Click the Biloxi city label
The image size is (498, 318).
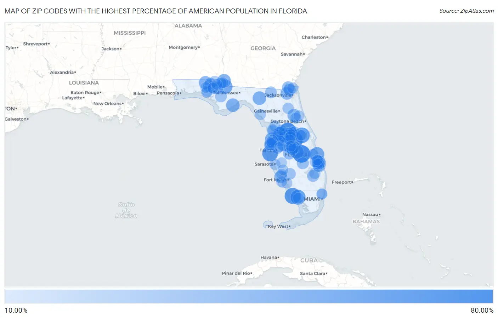coord(139,94)
